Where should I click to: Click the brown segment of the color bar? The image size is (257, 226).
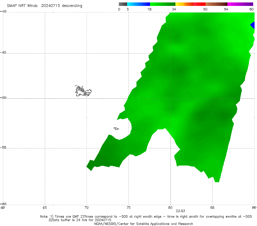(216, 4)
